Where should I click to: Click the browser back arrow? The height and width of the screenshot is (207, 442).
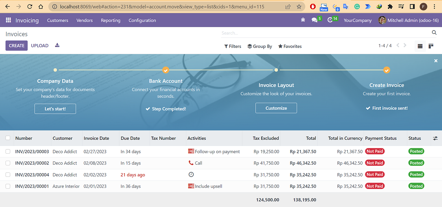pos(7,7)
